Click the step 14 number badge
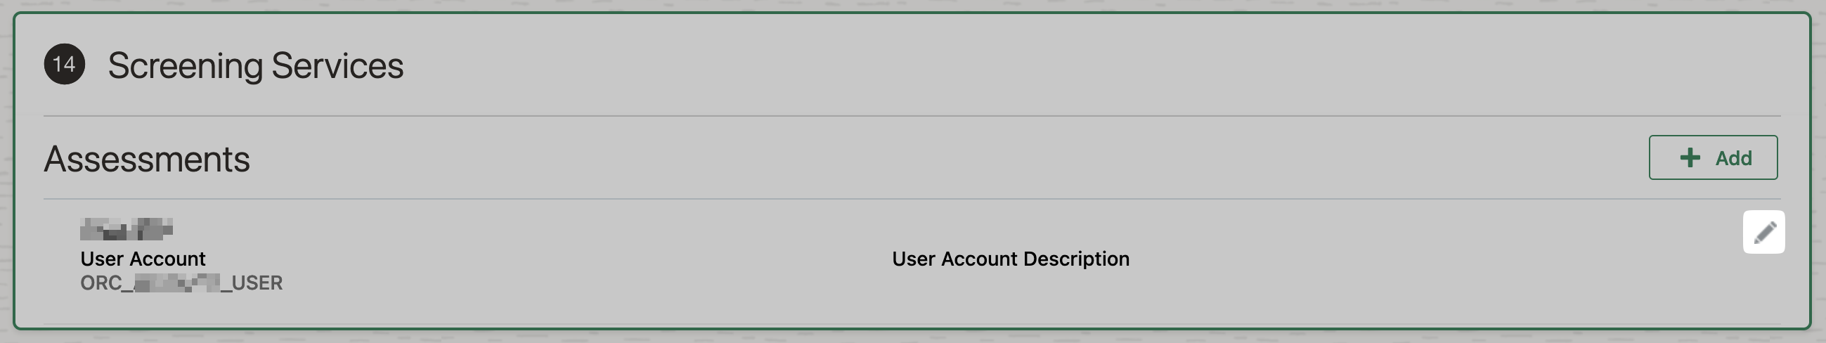Image resolution: width=1826 pixels, height=343 pixels. pos(65,65)
